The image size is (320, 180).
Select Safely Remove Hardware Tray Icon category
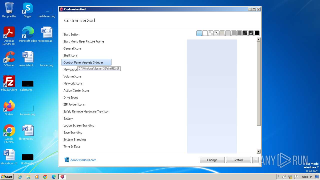pos(86,111)
